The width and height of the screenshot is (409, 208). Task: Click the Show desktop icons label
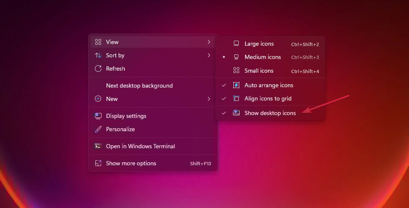click(x=270, y=113)
